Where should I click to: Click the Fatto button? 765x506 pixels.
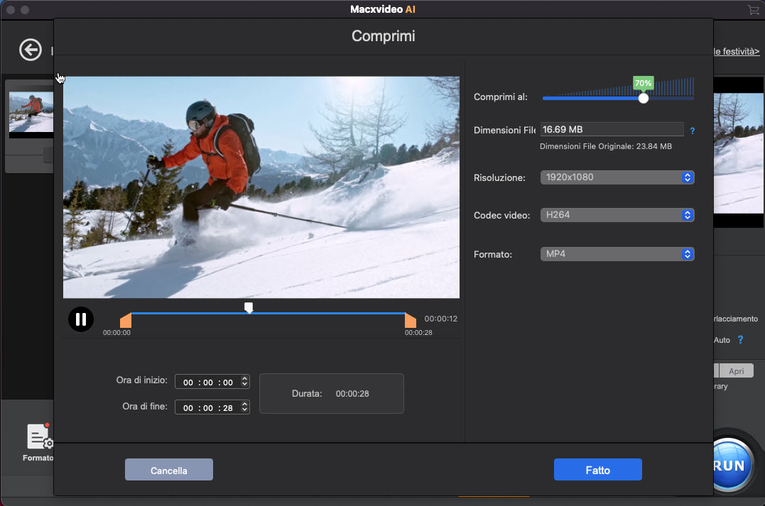tap(597, 469)
